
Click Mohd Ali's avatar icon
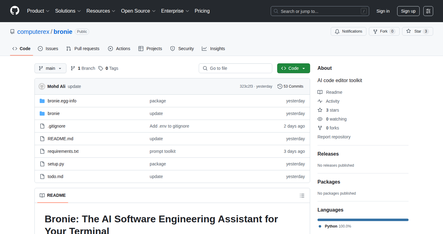(x=42, y=86)
